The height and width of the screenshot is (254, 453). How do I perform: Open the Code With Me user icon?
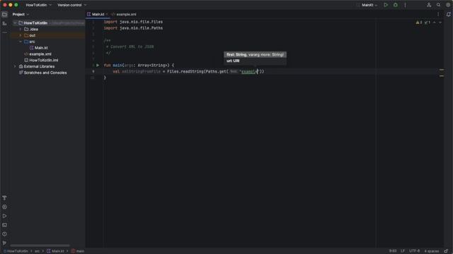tap(429, 5)
